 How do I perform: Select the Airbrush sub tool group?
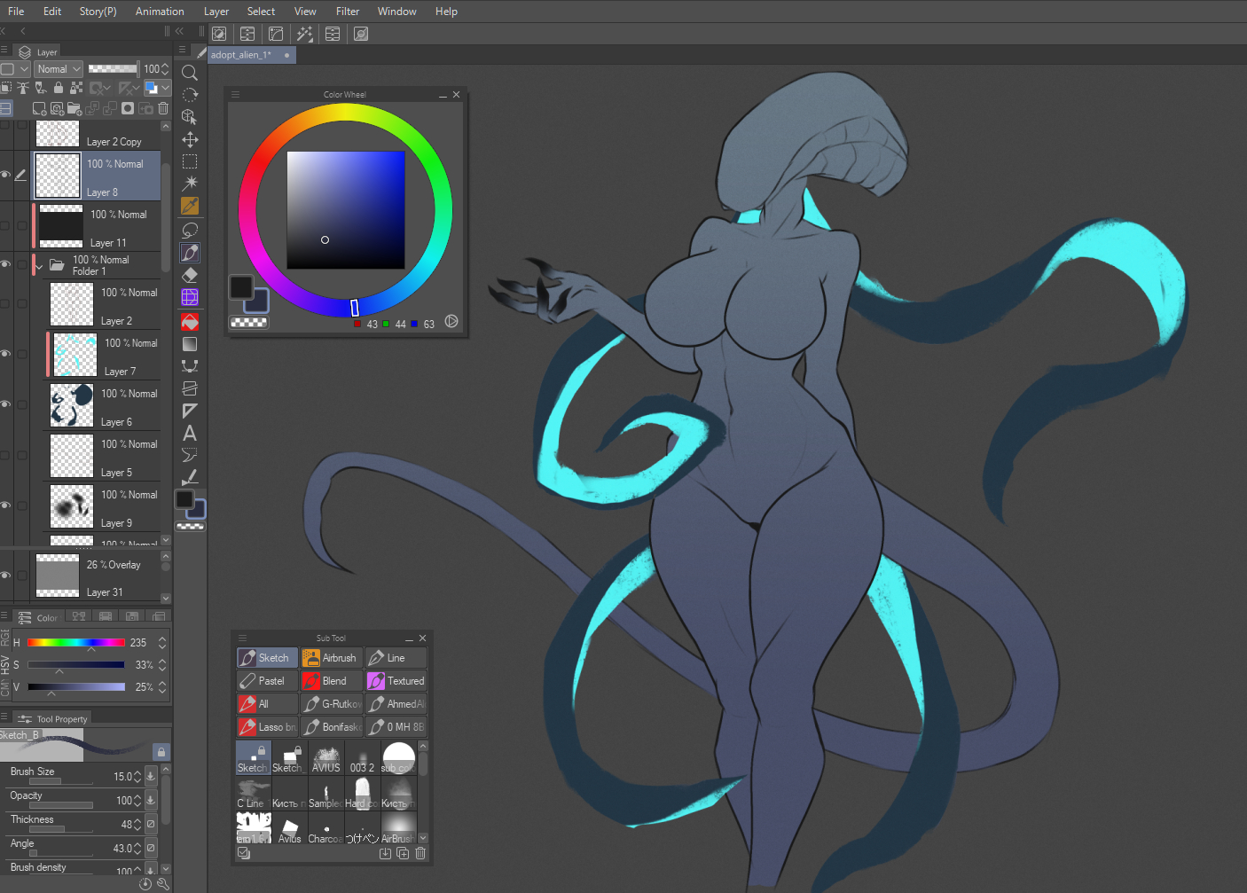click(x=332, y=658)
